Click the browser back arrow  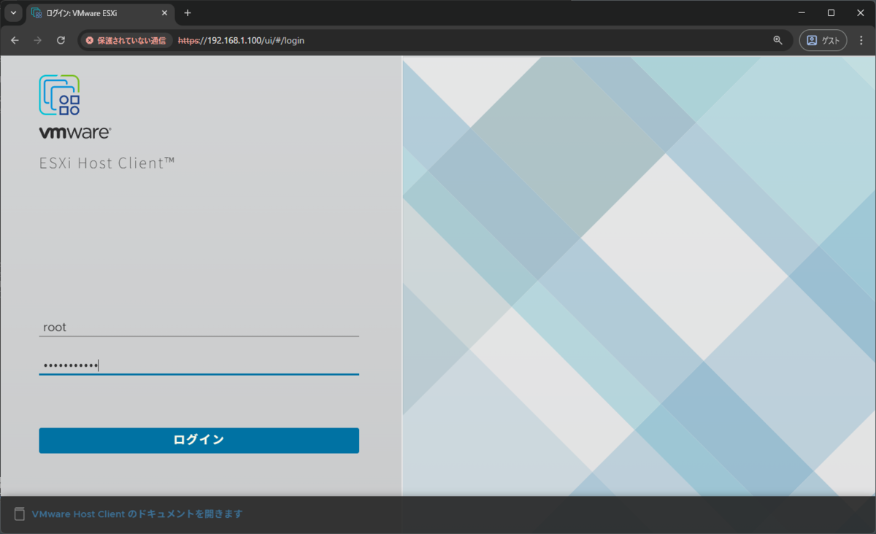(x=15, y=40)
